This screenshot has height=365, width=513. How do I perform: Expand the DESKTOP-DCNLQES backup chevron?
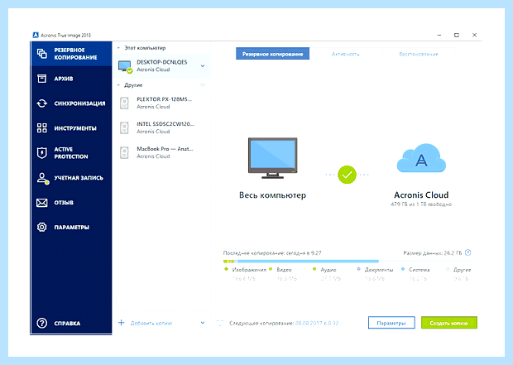(x=203, y=65)
